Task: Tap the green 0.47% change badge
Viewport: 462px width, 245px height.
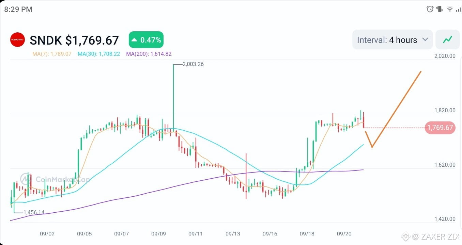Action: (x=146, y=40)
